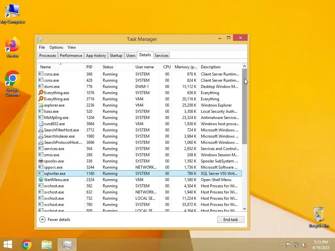Click the explorer.exe folder icon
Screen dimensions: 335x251
[x=41, y=105]
